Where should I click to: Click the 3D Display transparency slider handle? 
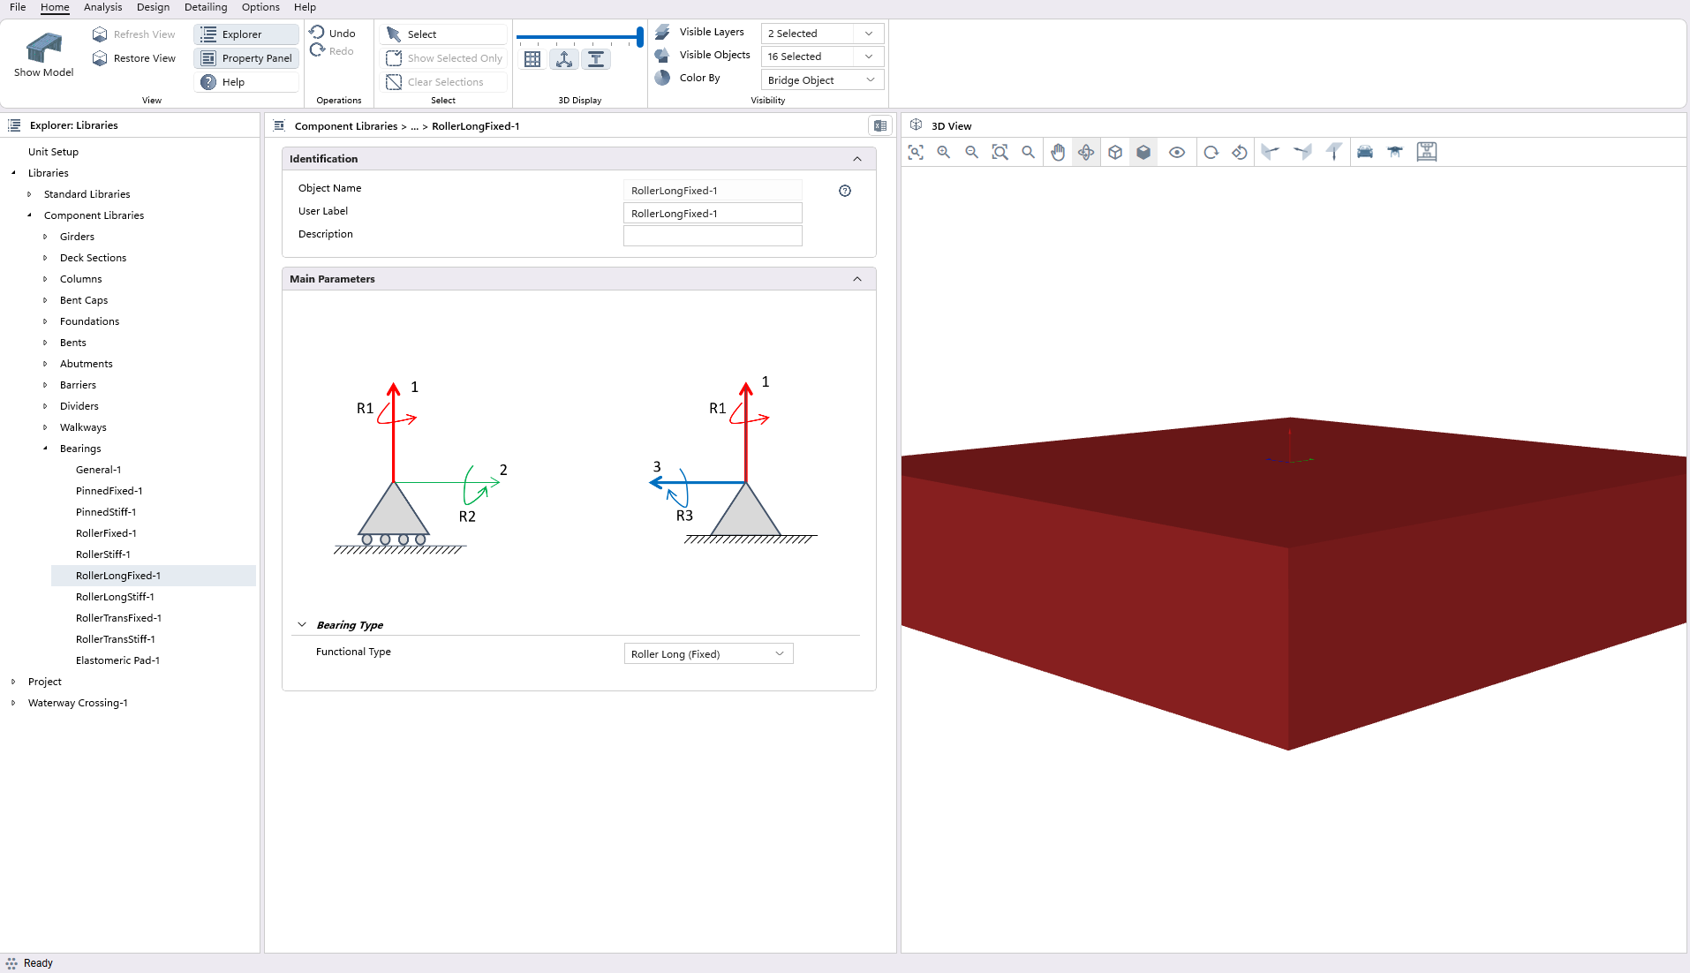[x=640, y=37]
